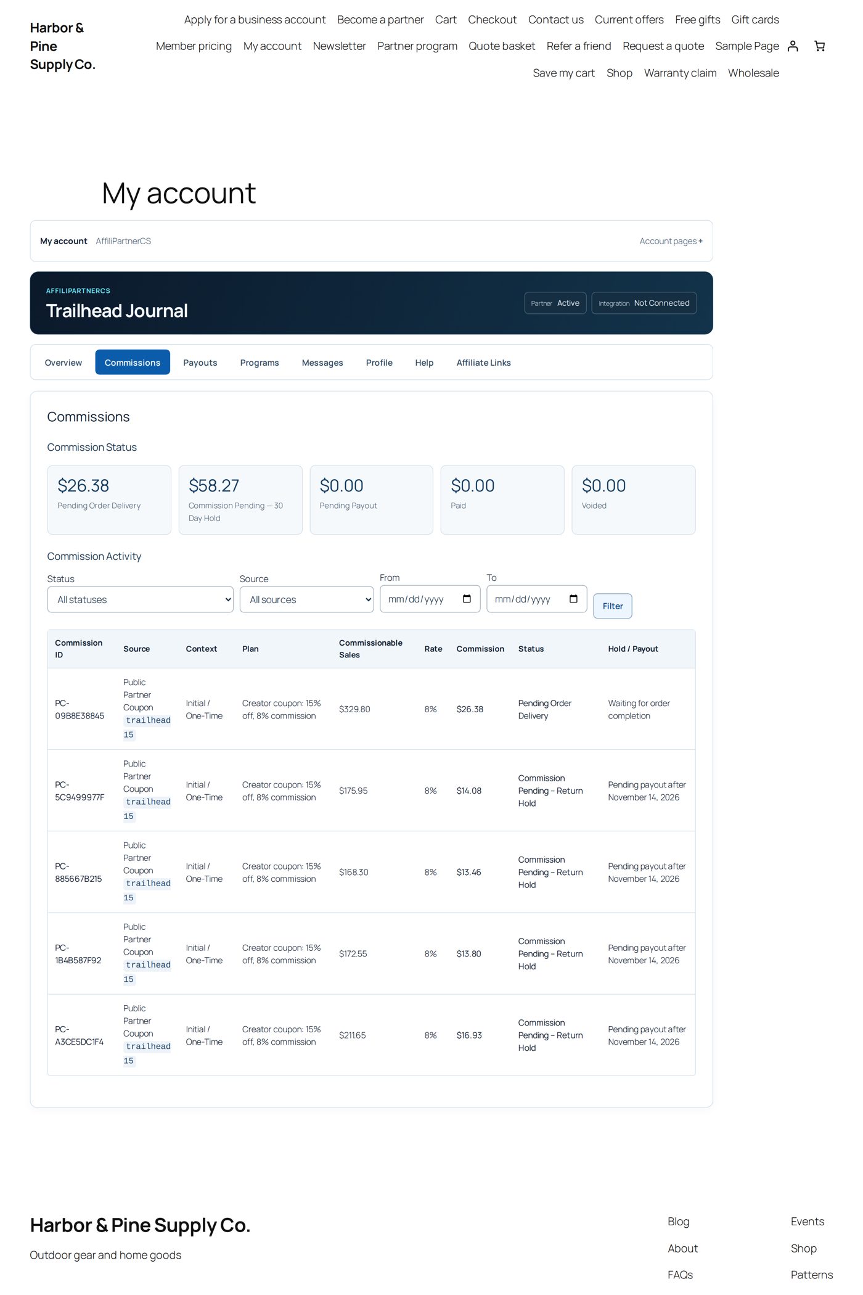Image resolution: width=863 pixels, height=1295 pixels.
Task: Open the Blog footer link
Action: click(678, 1222)
